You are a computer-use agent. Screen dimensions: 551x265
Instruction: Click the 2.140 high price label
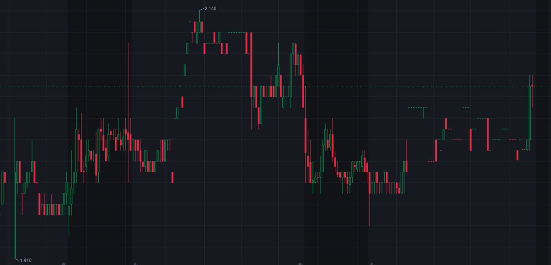point(210,8)
